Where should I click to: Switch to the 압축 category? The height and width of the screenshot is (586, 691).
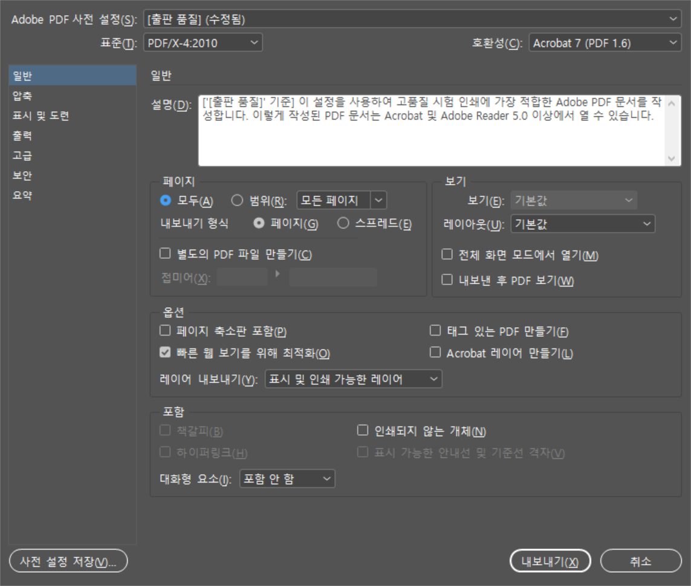click(73, 96)
